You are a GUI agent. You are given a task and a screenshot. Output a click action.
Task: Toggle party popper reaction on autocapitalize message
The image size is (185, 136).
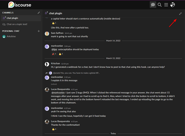tap(54, 54)
